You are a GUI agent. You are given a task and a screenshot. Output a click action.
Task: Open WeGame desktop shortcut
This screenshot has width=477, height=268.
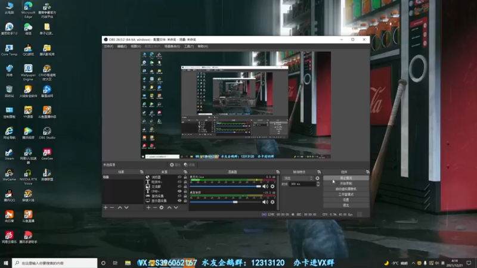(x=9, y=175)
